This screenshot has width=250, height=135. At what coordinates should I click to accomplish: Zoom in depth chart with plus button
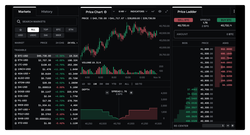131,93
